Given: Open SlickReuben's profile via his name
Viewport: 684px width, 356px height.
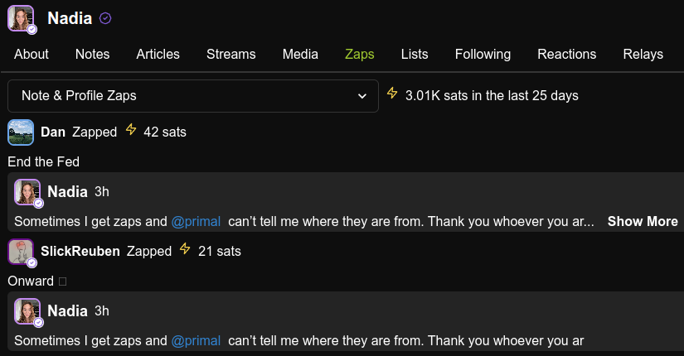Looking at the screenshot, I should point(80,251).
